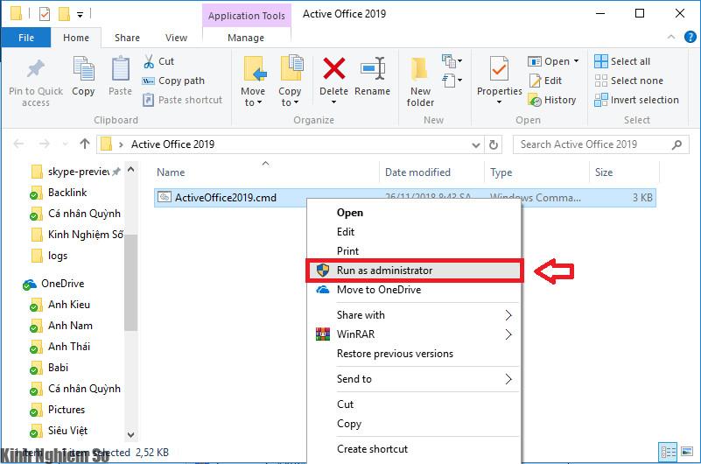Click the Copy ribbon icon
This screenshot has height=464, width=701.
point(84,69)
